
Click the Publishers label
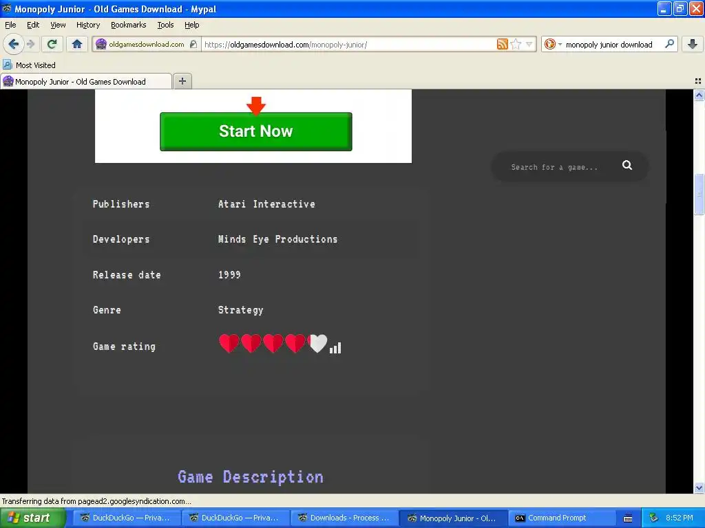point(121,203)
